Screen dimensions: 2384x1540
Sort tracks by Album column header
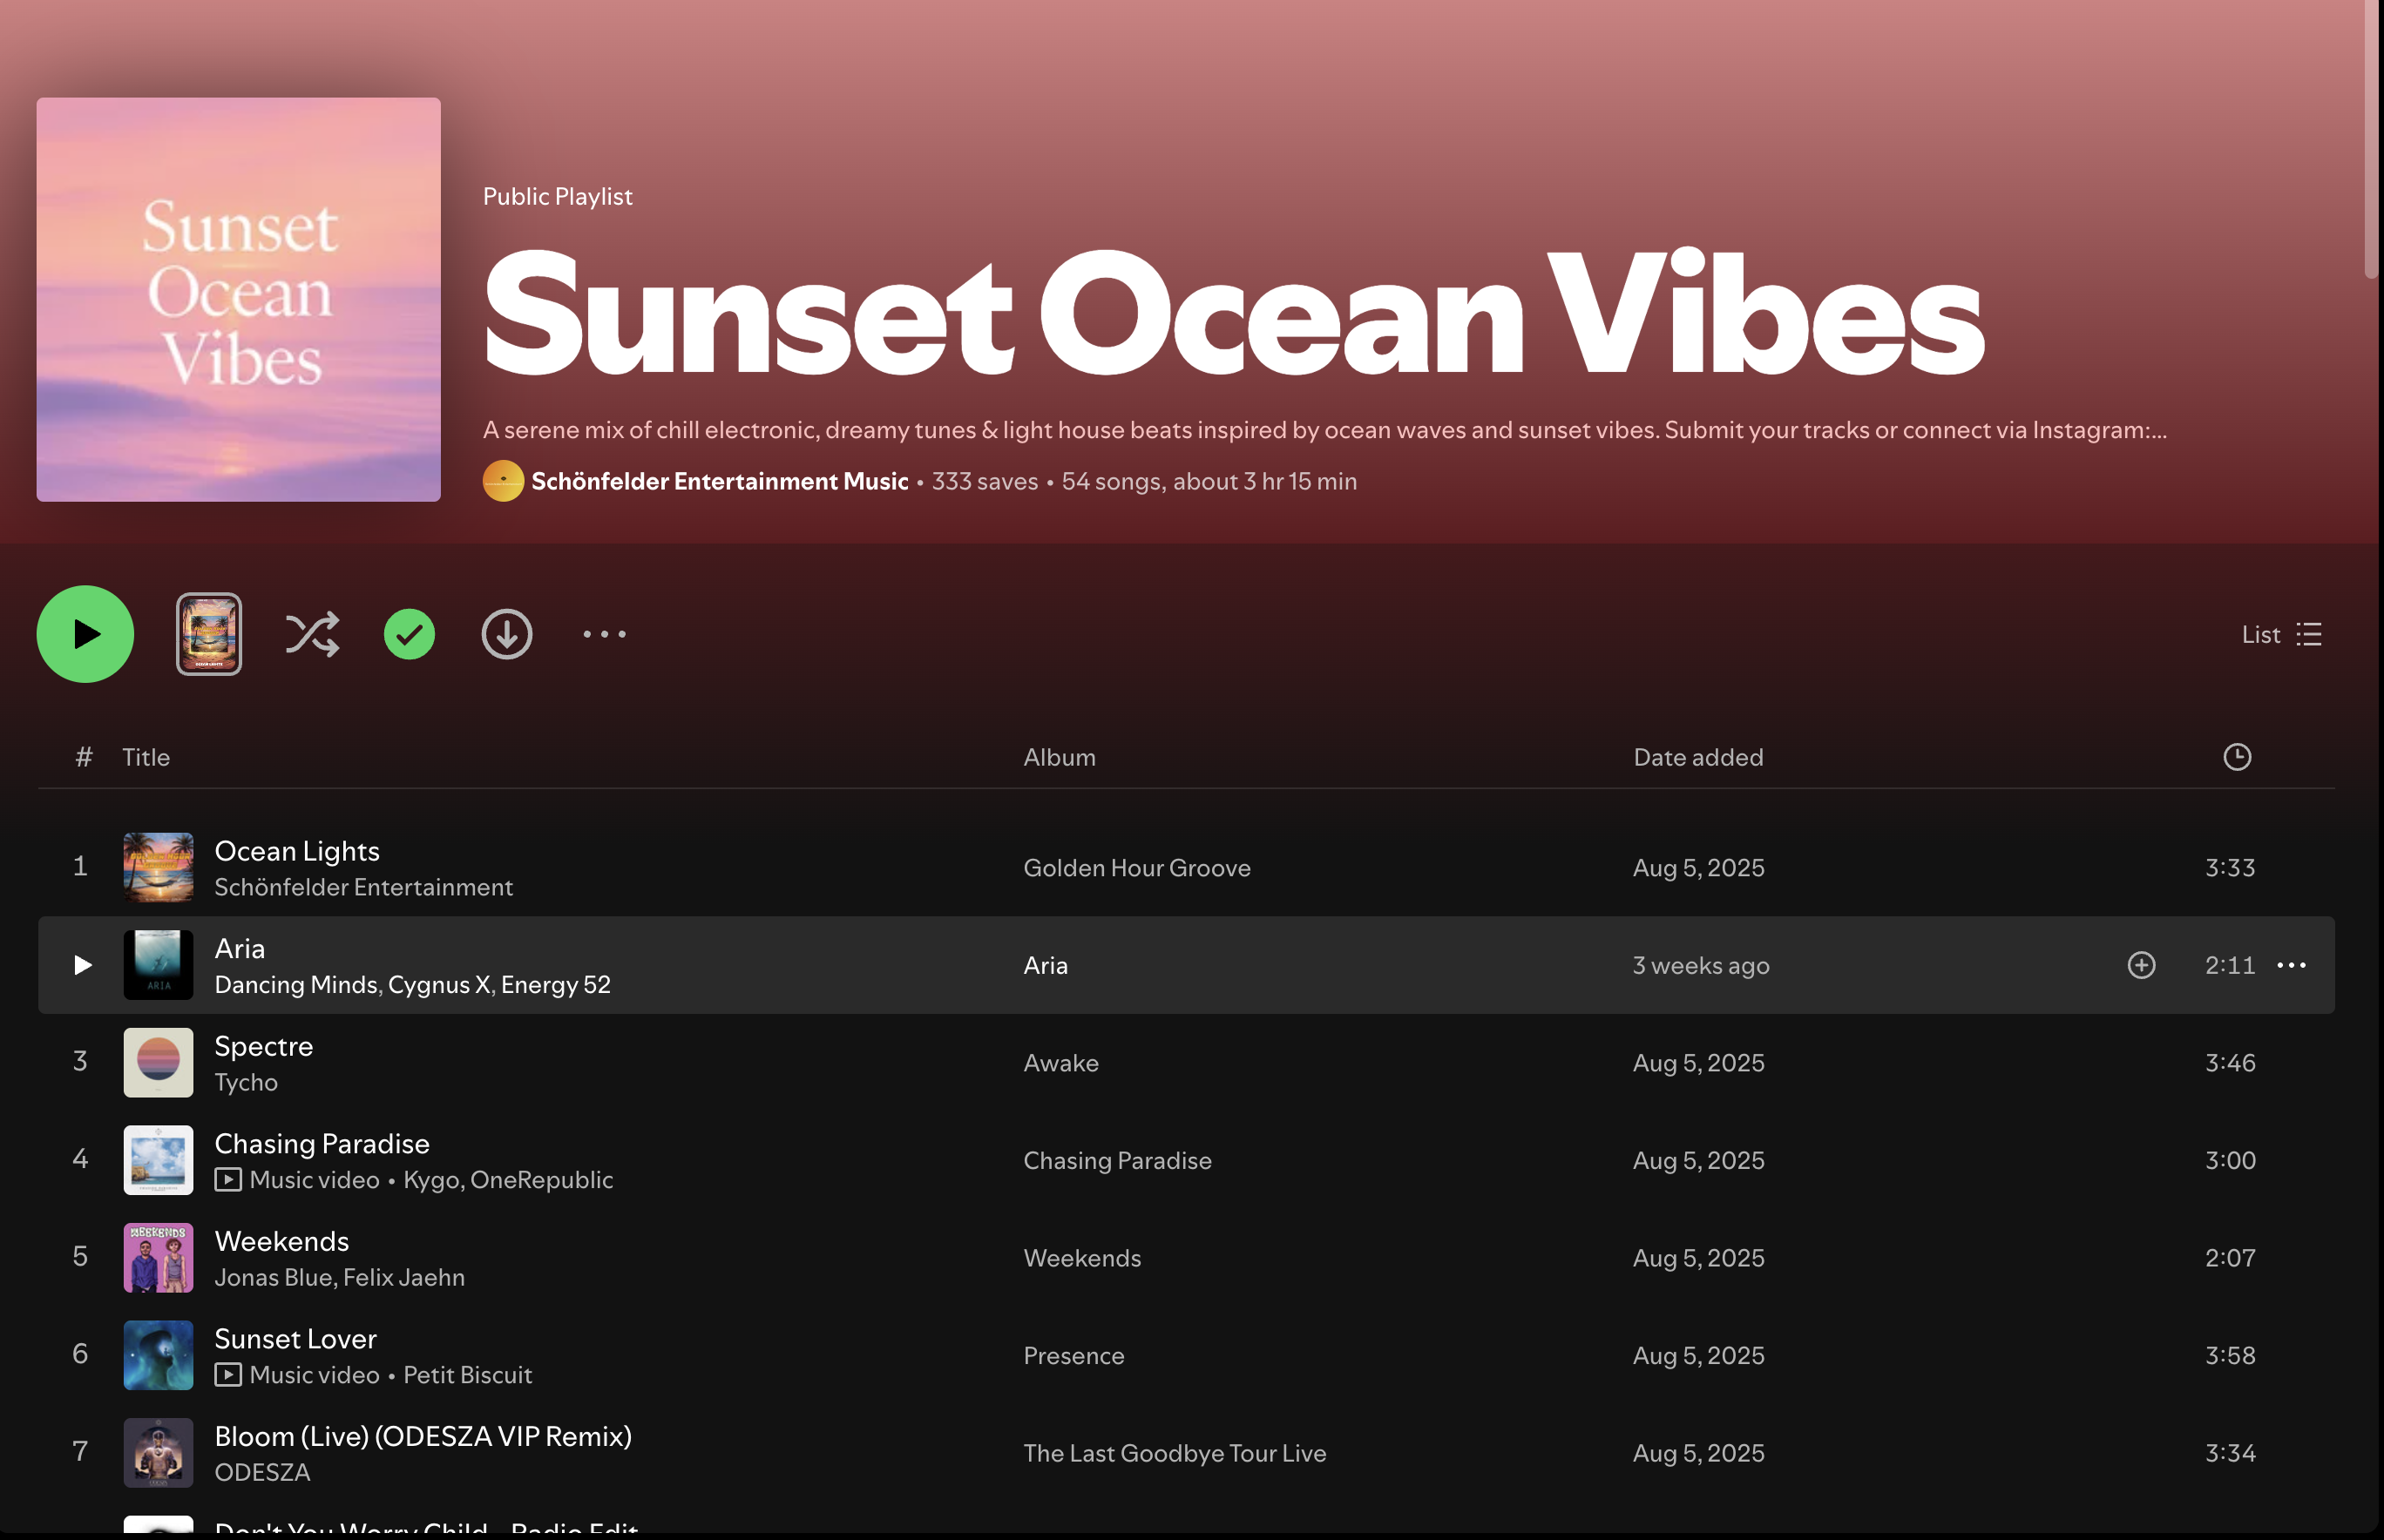pos(1060,757)
